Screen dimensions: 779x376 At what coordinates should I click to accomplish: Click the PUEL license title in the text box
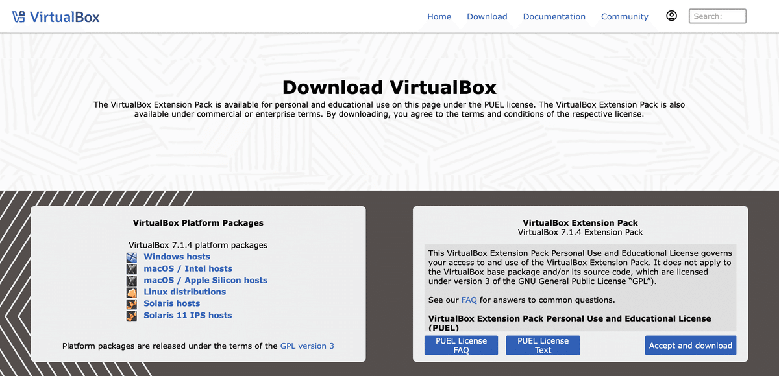tap(570, 323)
